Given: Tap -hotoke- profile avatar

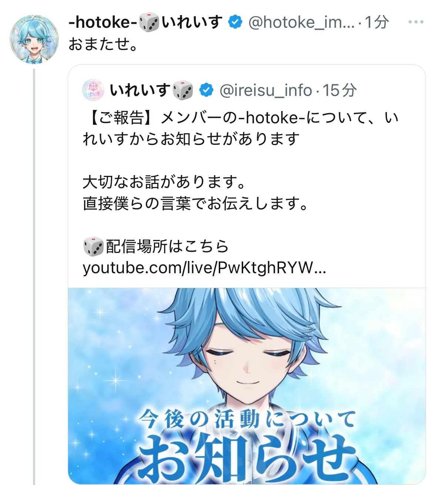Looking at the screenshot, I should 34,39.
